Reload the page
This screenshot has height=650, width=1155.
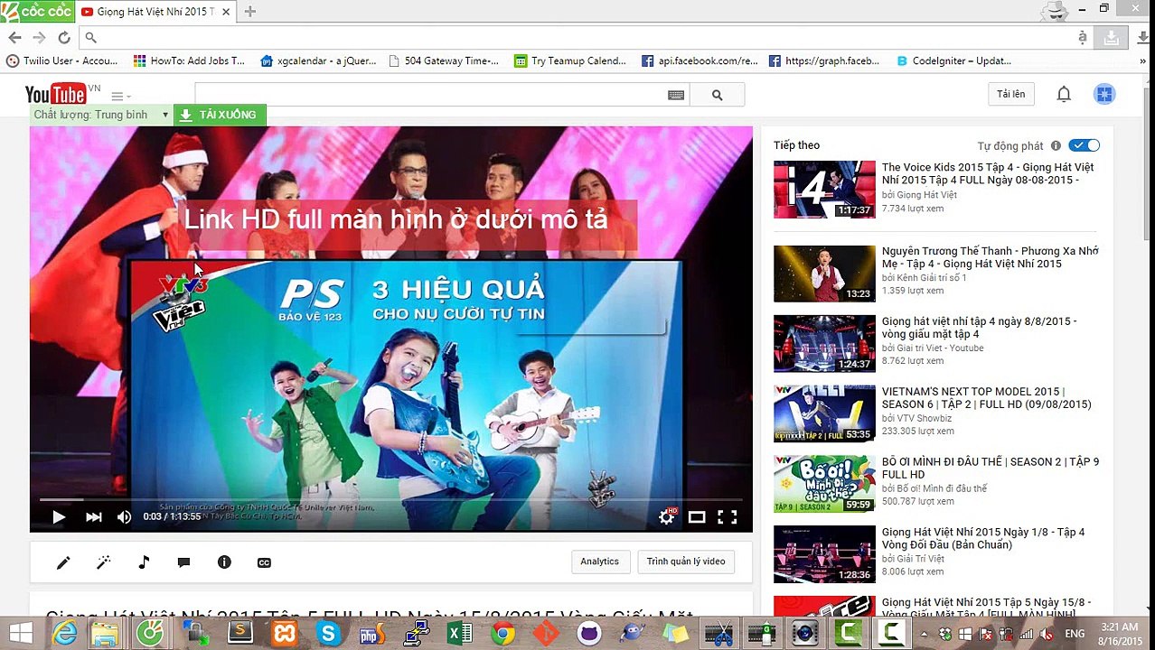coord(64,37)
